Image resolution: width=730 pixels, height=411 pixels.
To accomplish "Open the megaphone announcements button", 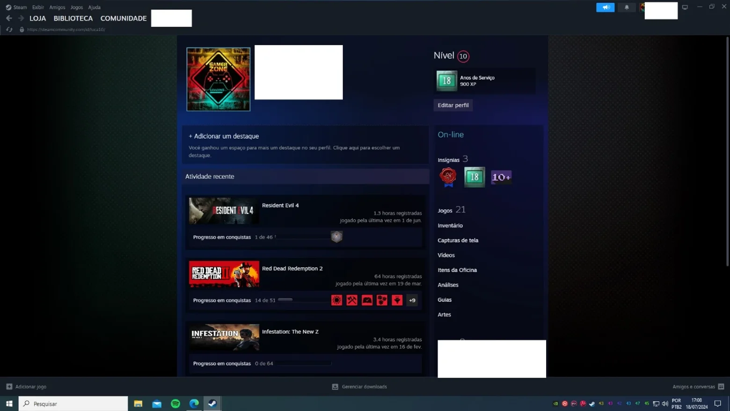I will (x=605, y=7).
